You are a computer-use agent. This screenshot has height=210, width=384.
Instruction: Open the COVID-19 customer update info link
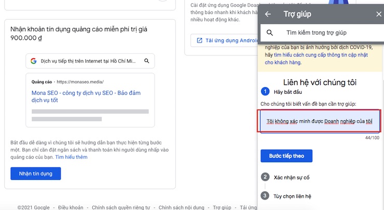317,59
